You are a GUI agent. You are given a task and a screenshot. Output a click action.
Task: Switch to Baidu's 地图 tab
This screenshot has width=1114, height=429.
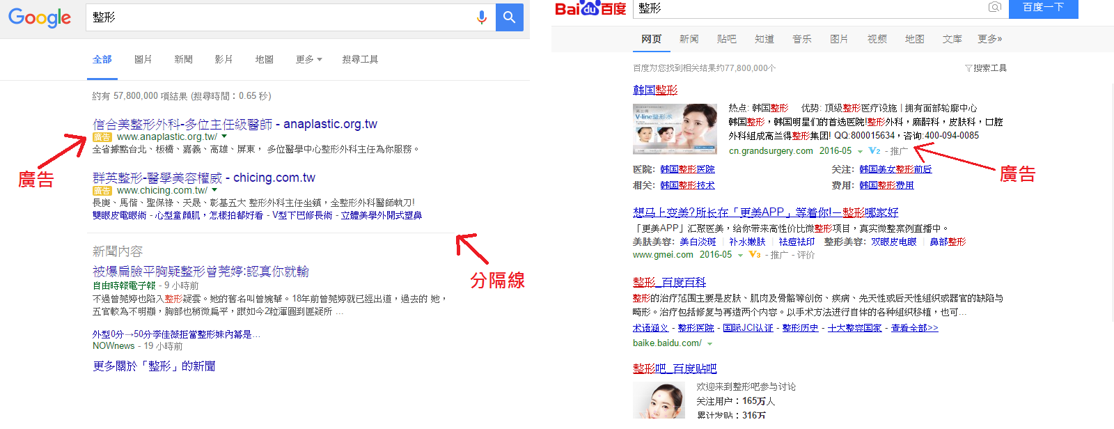click(x=915, y=39)
